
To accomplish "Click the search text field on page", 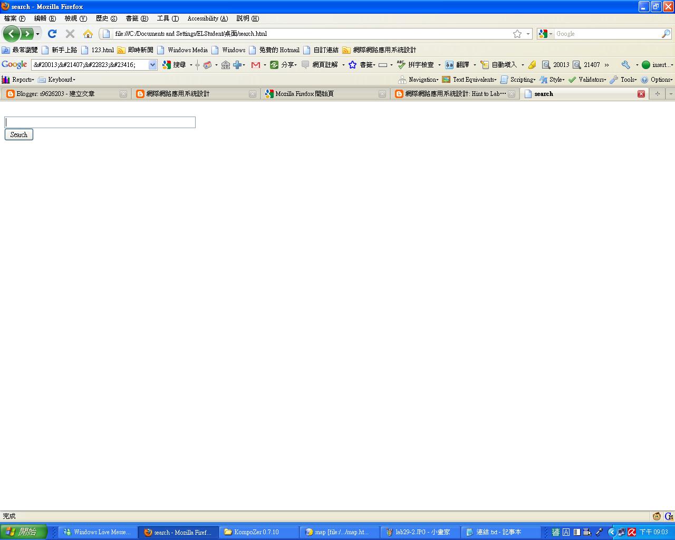I will pos(100,122).
